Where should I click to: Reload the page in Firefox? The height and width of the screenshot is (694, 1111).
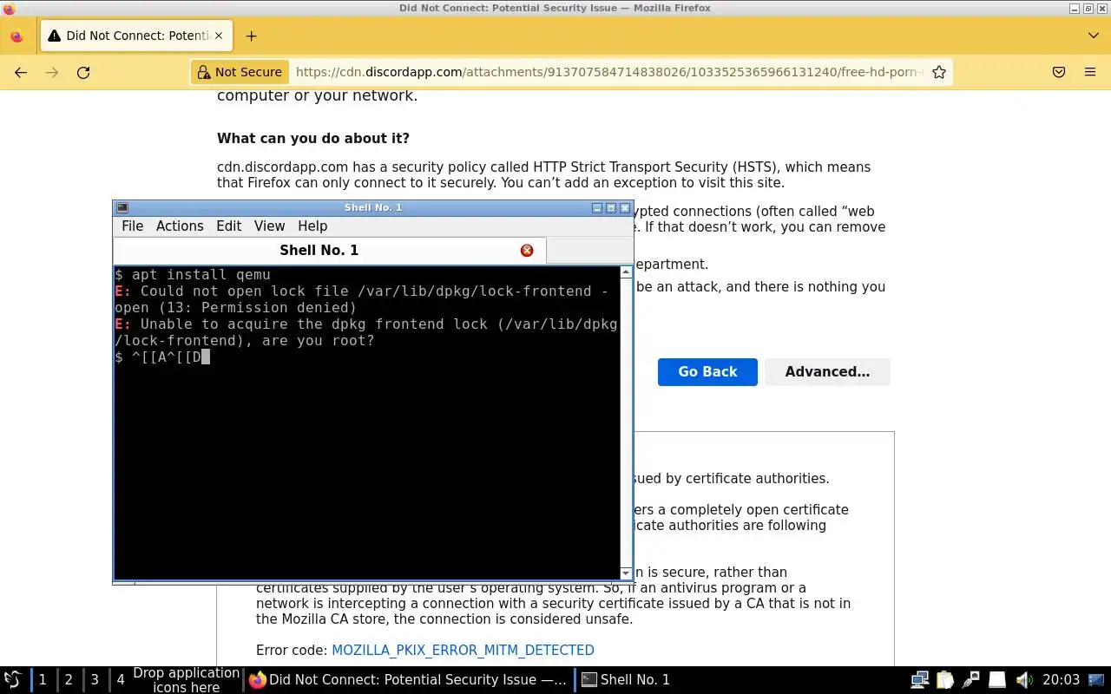(83, 73)
